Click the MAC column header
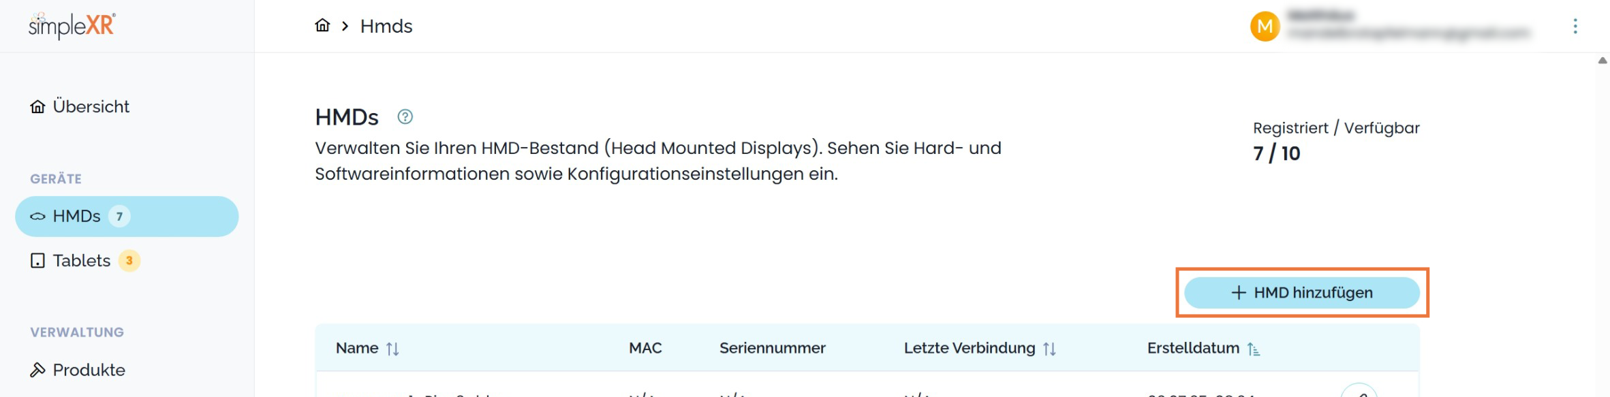Viewport: 1610px width, 397px height. point(645,348)
